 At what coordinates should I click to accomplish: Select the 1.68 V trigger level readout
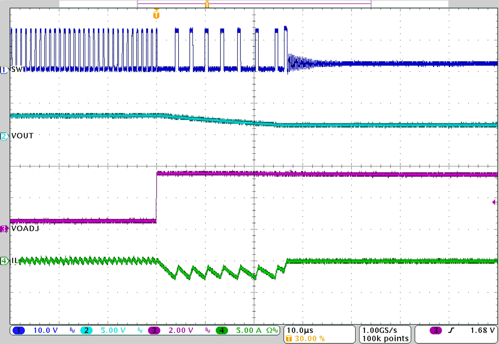pos(482,330)
